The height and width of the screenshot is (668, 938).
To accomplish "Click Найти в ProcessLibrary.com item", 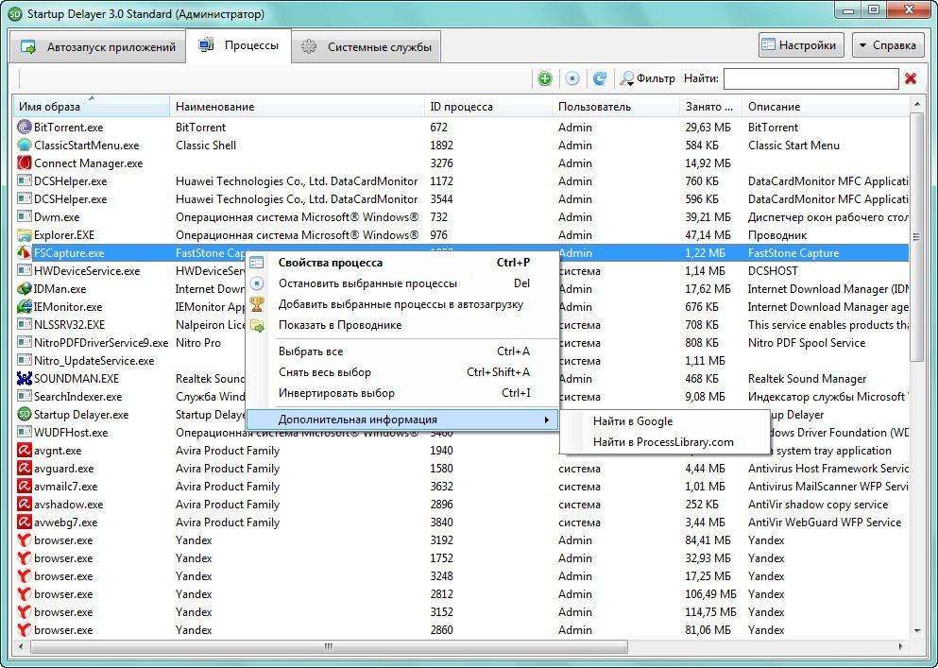I will (665, 442).
